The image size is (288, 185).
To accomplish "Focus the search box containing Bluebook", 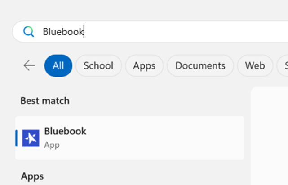I will pyautogui.click(x=150, y=31).
